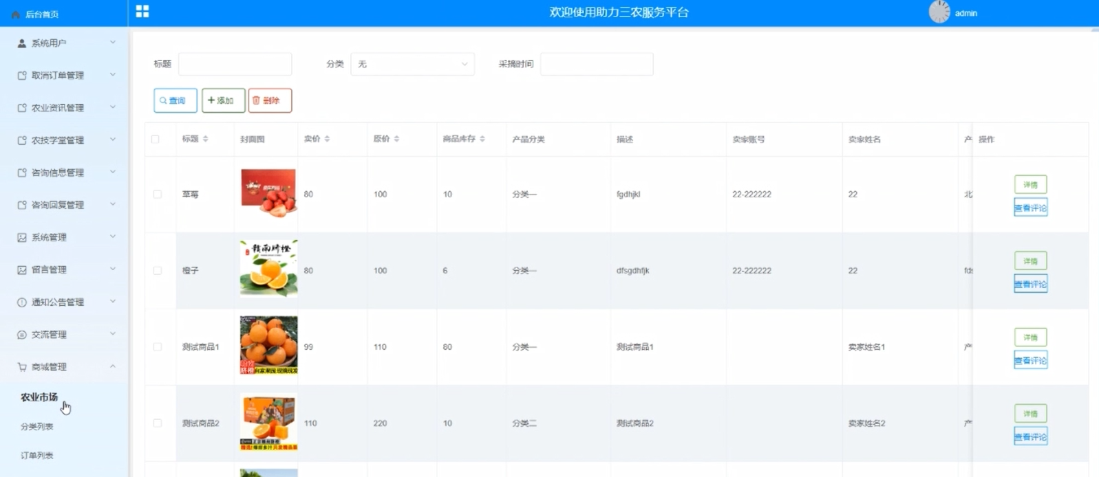Expand 通知公告管理 using its chevron
Viewport: 1099px width, 477px height.
(x=113, y=302)
